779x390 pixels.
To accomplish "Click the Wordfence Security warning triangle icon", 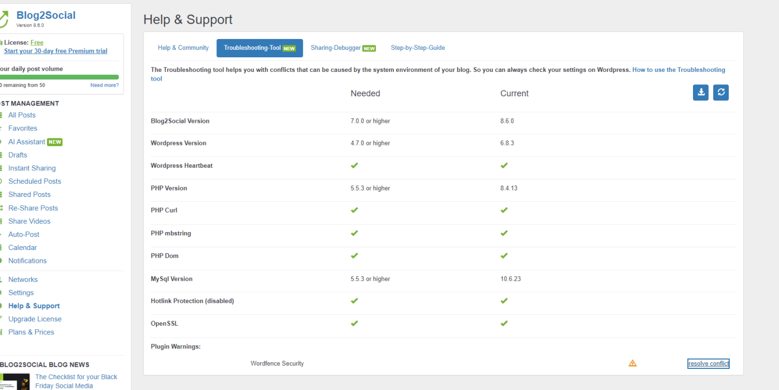I will [x=632, y=363].
